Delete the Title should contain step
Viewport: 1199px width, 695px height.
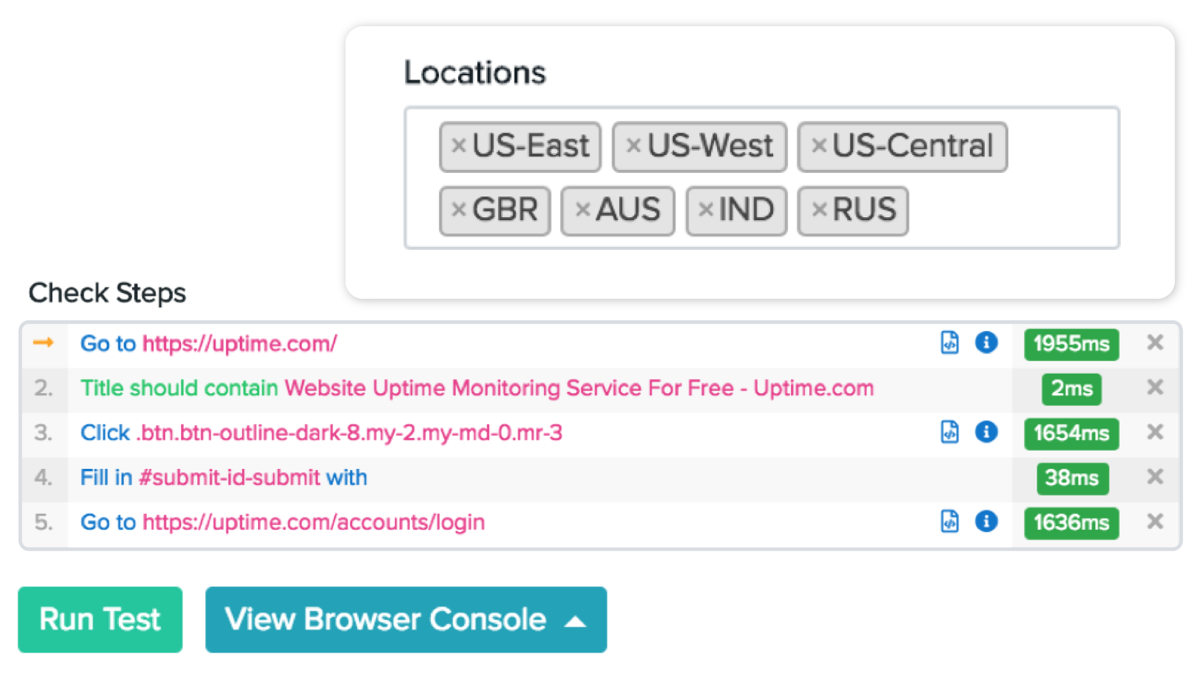[x=1155, y=387]
